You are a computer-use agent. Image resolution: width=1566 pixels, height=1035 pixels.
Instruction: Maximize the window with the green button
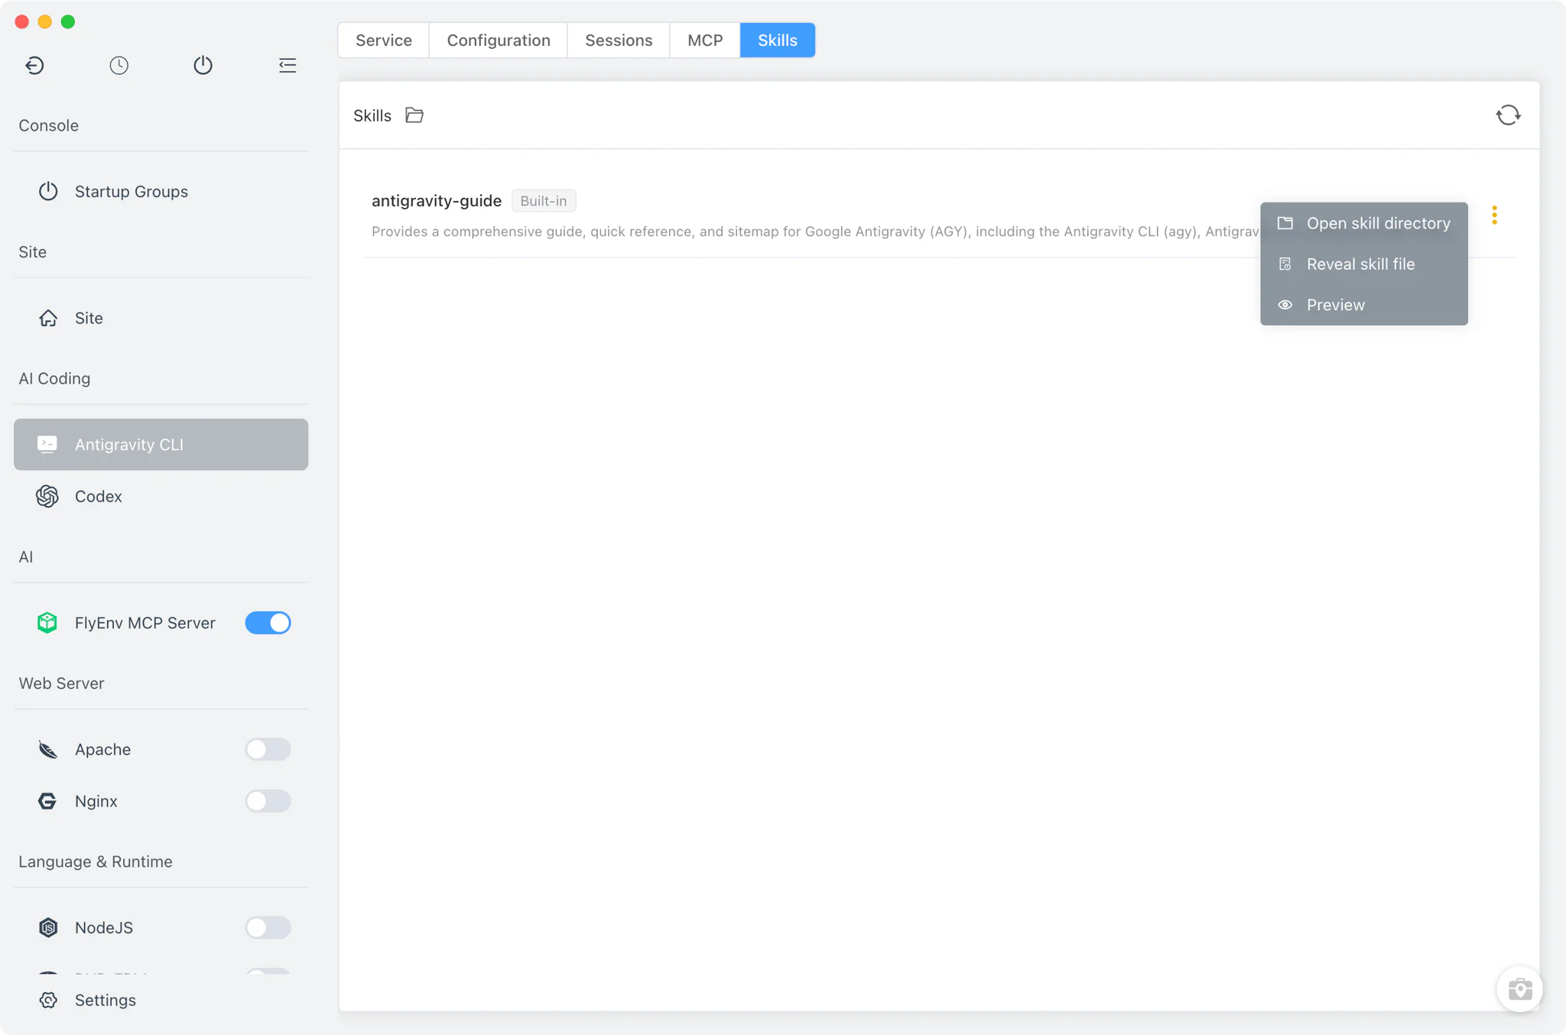[x=68, y=22]
